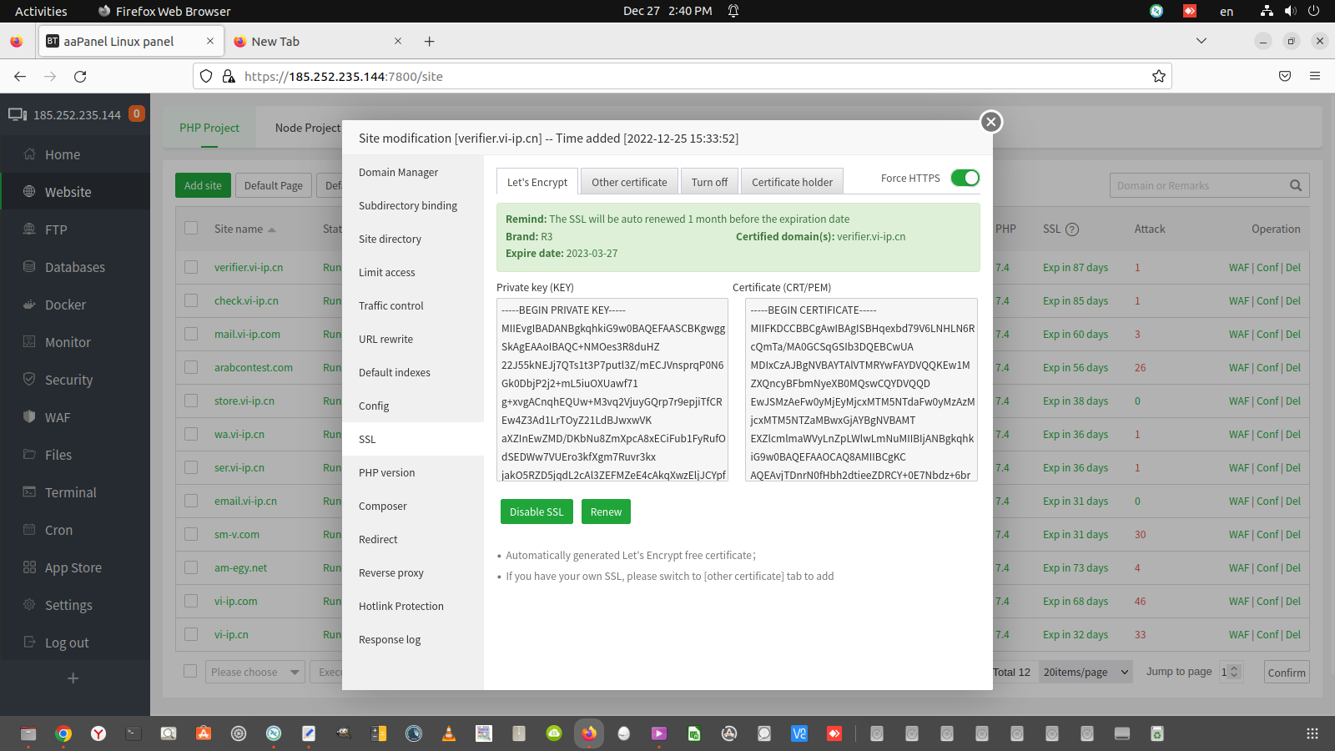Tick the checkbox for sm-v.com row
The image size is (1335, 751).
pyautogui.click(x=191, y=534)
